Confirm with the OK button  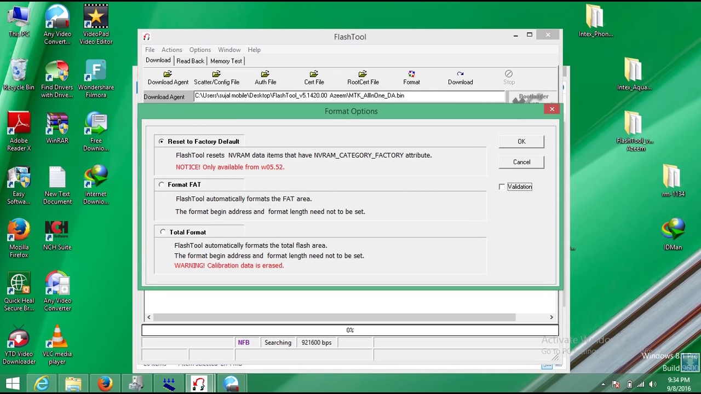(521, 142)
